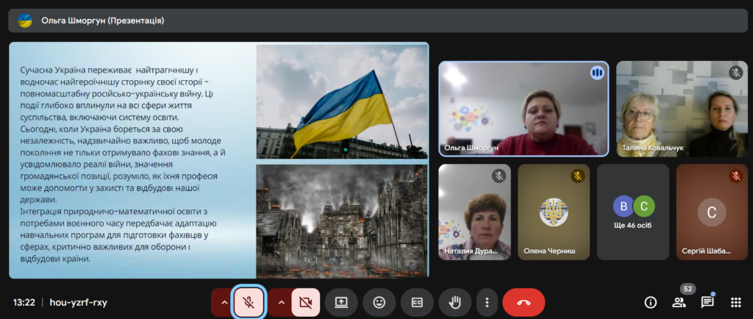Screen dimensions: 753x319
Task: Turn on closed captions
Action: click(416, 302)
